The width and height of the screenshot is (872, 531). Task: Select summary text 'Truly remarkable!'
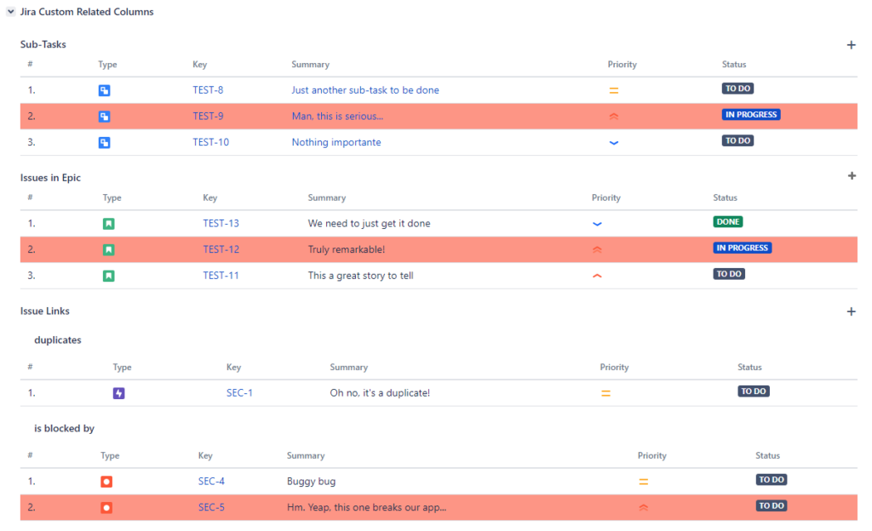click(x=347, y=249)
